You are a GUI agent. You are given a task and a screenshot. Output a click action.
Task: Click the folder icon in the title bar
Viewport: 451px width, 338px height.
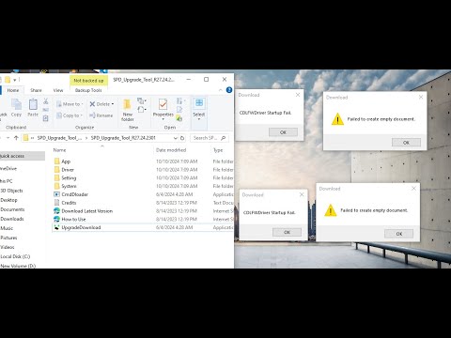pos(7,80)
